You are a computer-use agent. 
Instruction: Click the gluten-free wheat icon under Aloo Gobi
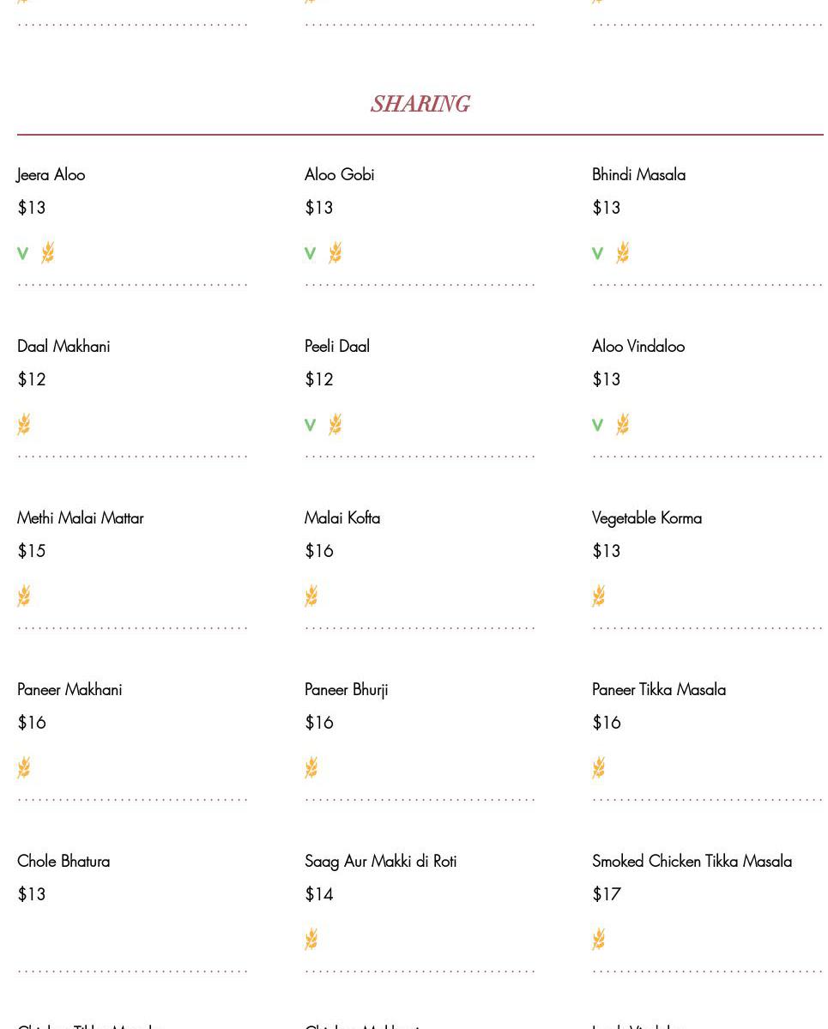tap(335, 252)
